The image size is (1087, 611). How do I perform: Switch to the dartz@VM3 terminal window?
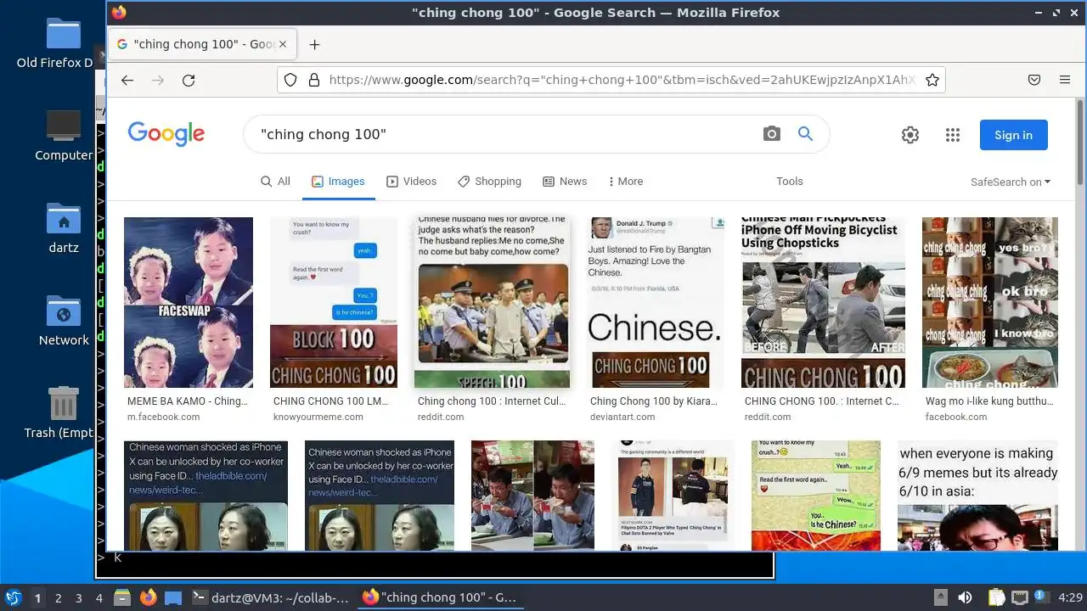click(270, 598)
